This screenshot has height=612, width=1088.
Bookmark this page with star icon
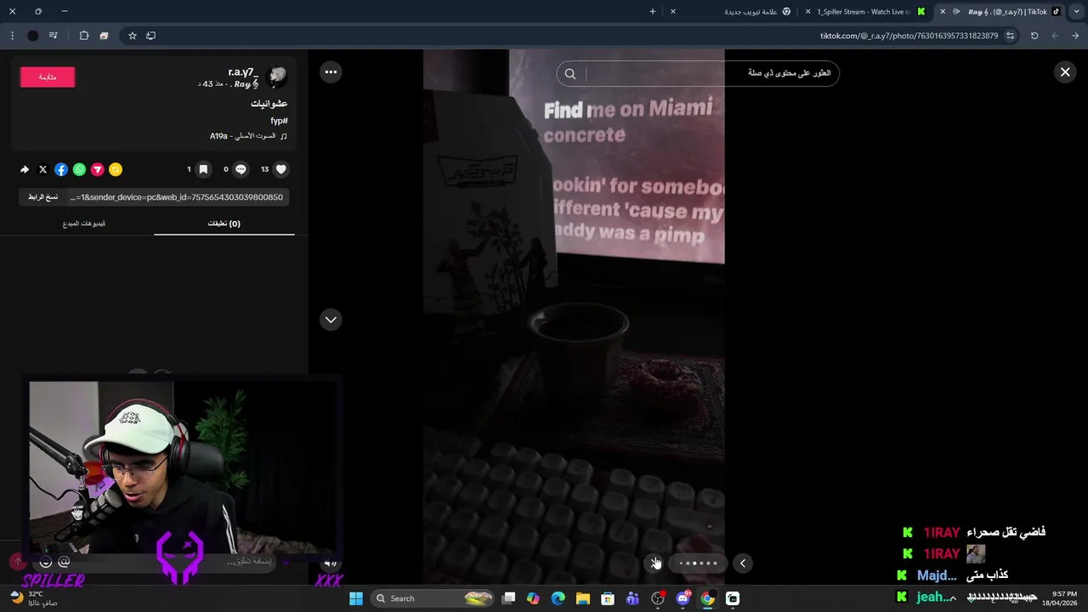point(132,36)
